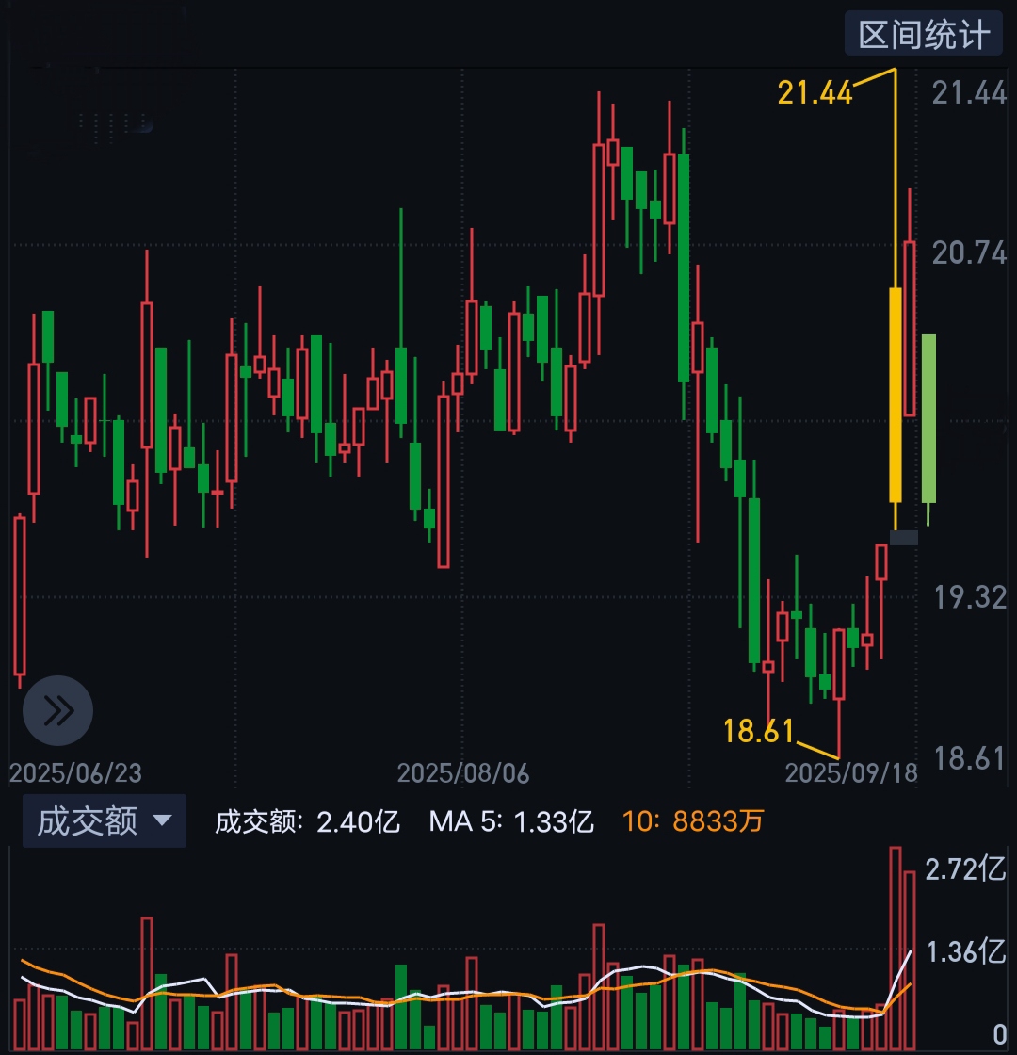Click the 2025/08/06 date label
Screen dimensions: 1017x1055
(x=462, y=773)
